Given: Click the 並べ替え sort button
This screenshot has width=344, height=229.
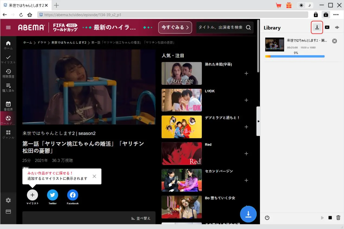Looking at the screenshot, I should tap(141, 218).
